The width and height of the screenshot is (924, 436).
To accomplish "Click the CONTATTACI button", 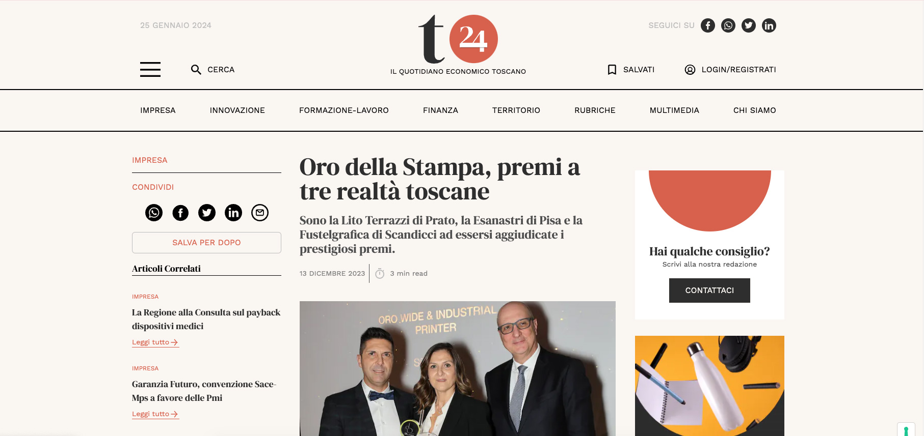I will (x=709, y=290).
